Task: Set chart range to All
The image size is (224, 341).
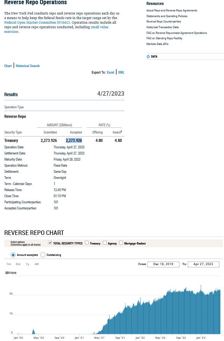Action: [x=37, y=264]
